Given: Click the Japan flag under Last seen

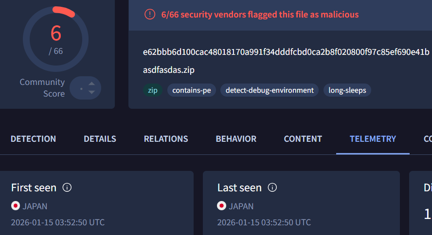Looking at the screenshot, I should [222, 206].
